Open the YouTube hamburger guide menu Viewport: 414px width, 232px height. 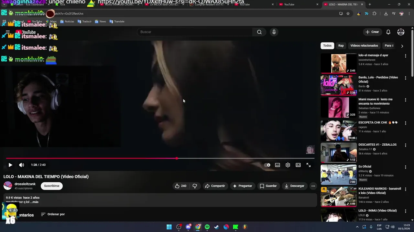tap(8, 32)
